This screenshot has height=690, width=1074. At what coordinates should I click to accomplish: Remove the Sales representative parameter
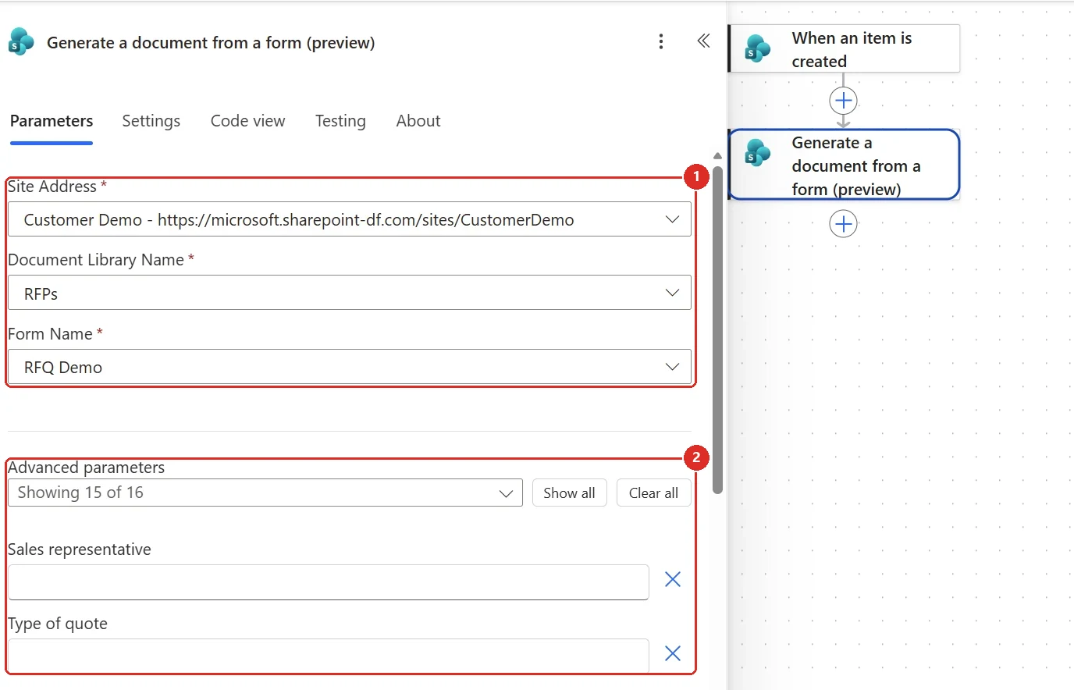click(673, 579)
